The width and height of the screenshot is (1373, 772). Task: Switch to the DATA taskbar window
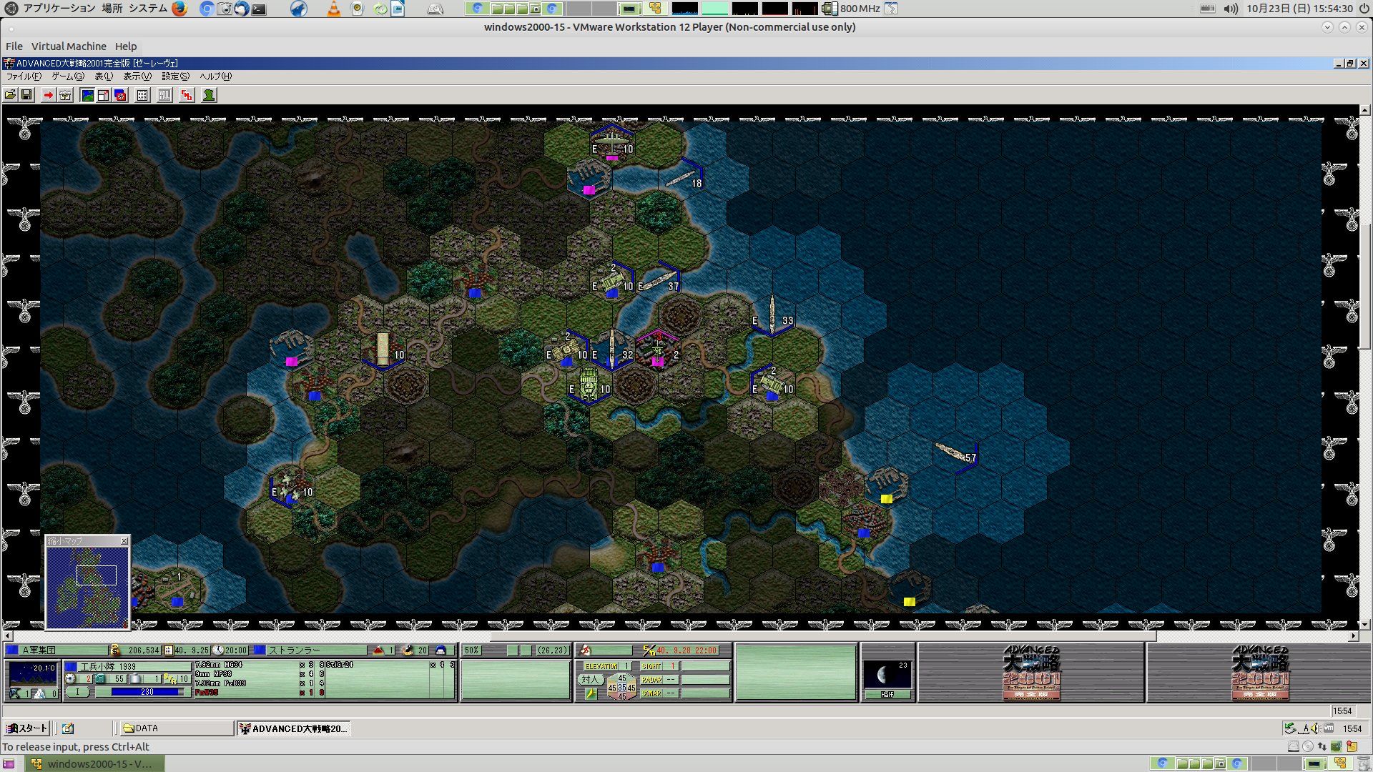pyautogui.click(x=176, y=728)
